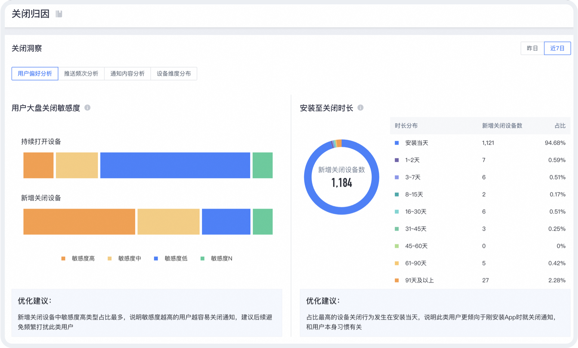Viewport: 578px width, 348px height.
Task: Click percentage 94.68% in table
Action: [555, 143]
